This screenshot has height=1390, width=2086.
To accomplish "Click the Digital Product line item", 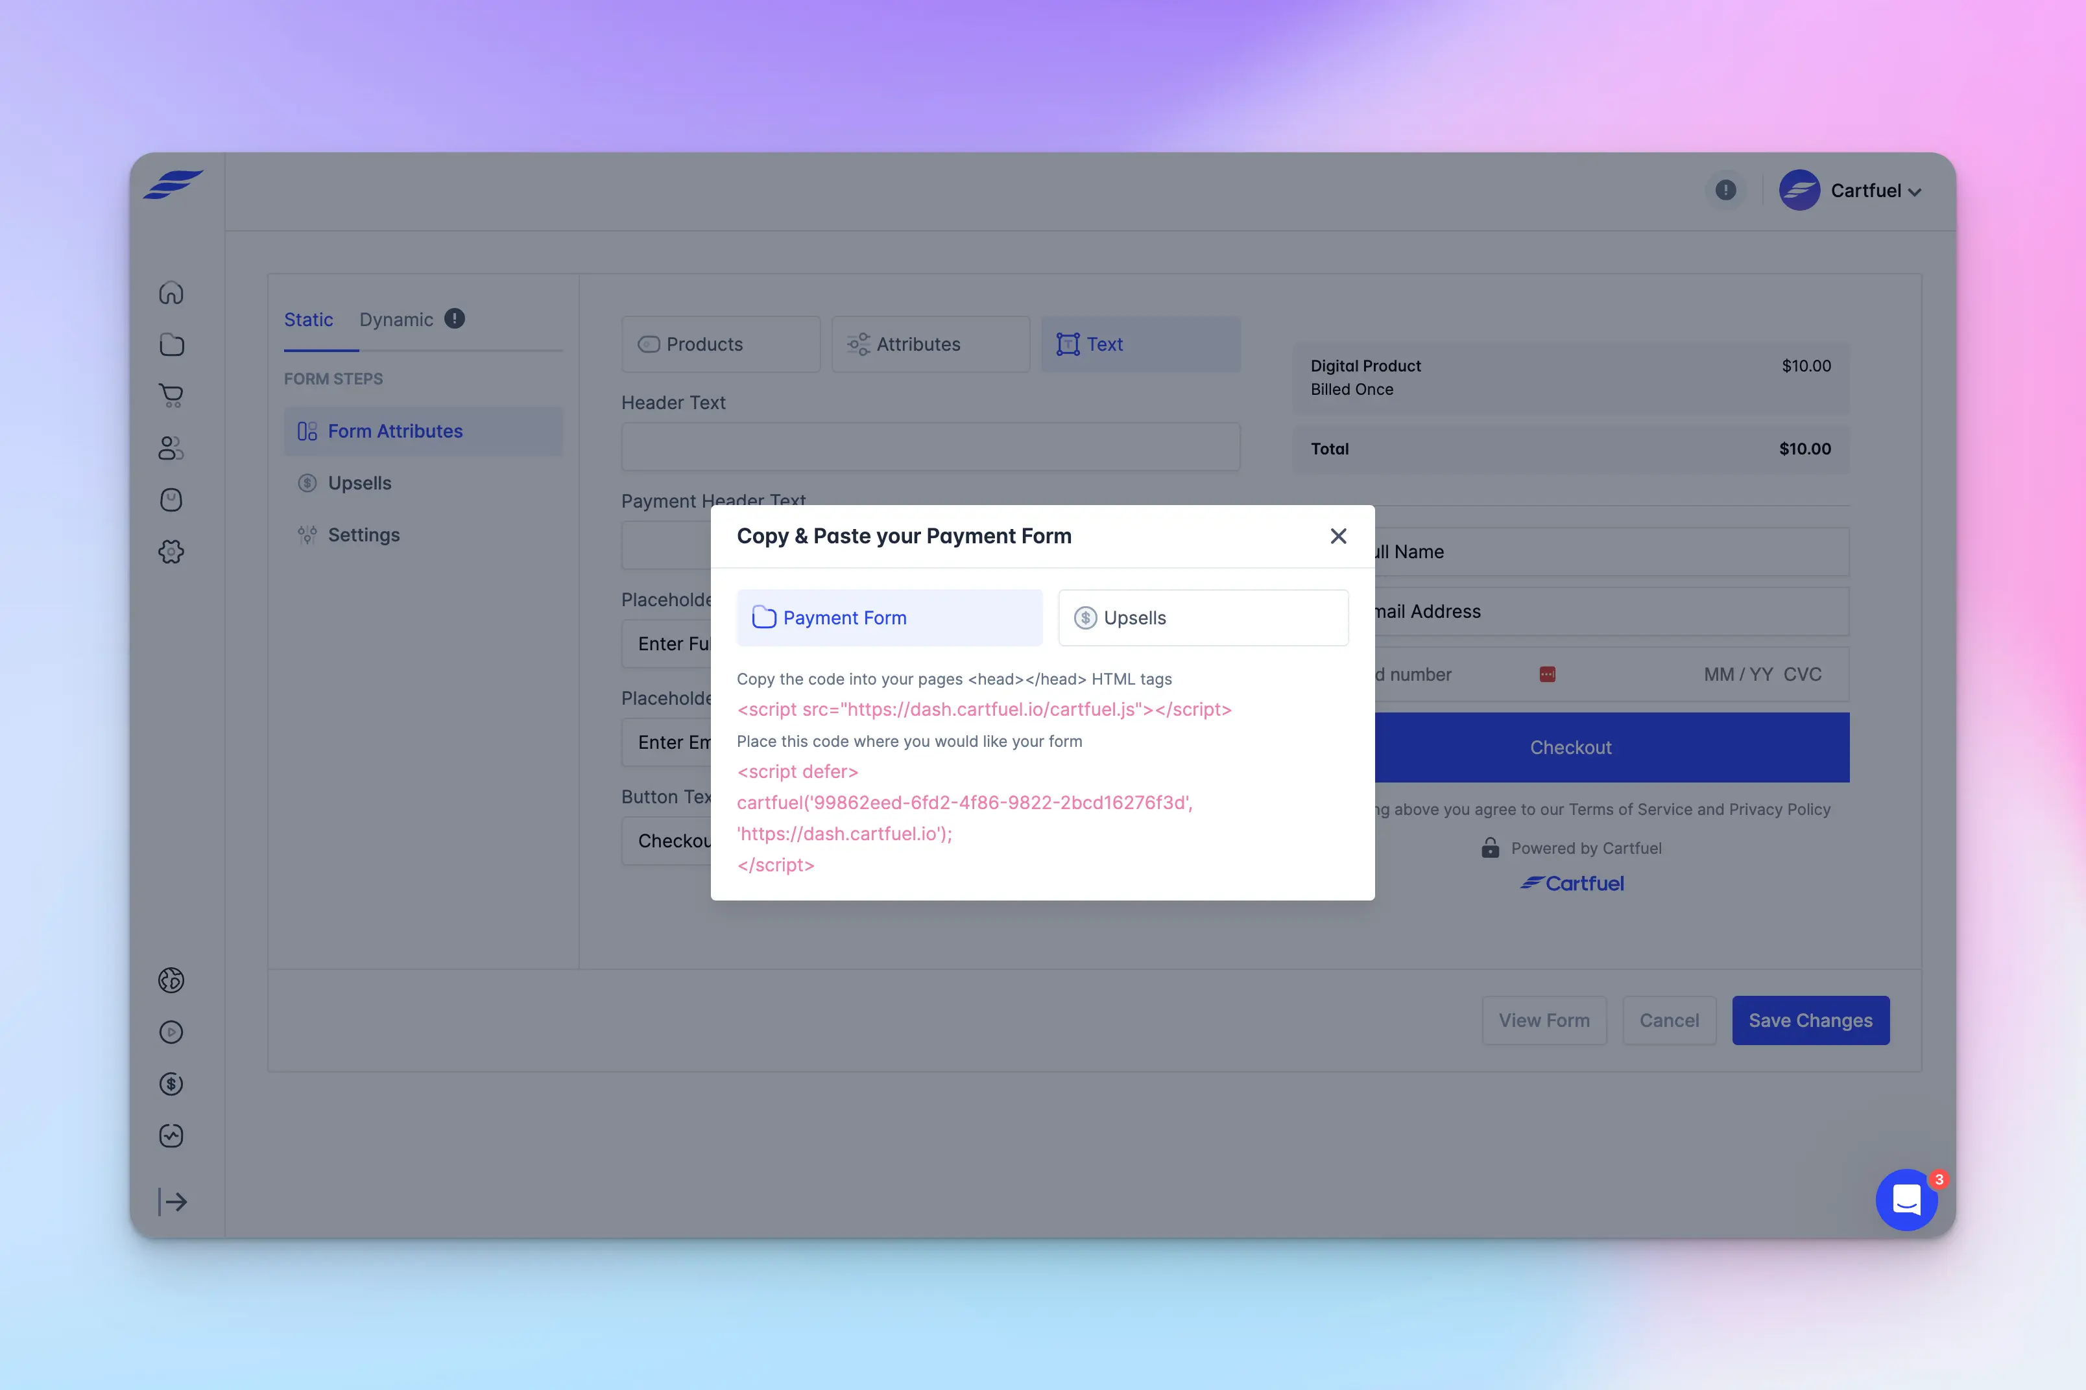I will (x=1571, y=377).
